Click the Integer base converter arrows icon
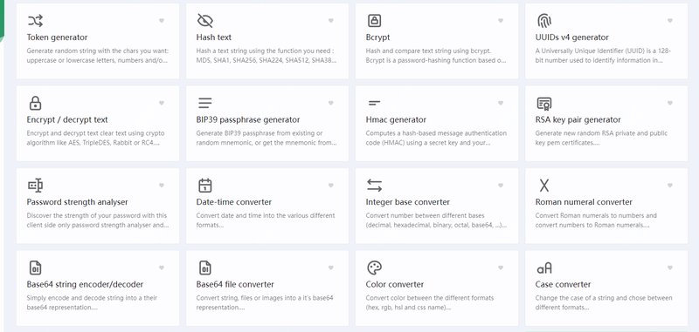The image size is (699, 332). [375, 186]
